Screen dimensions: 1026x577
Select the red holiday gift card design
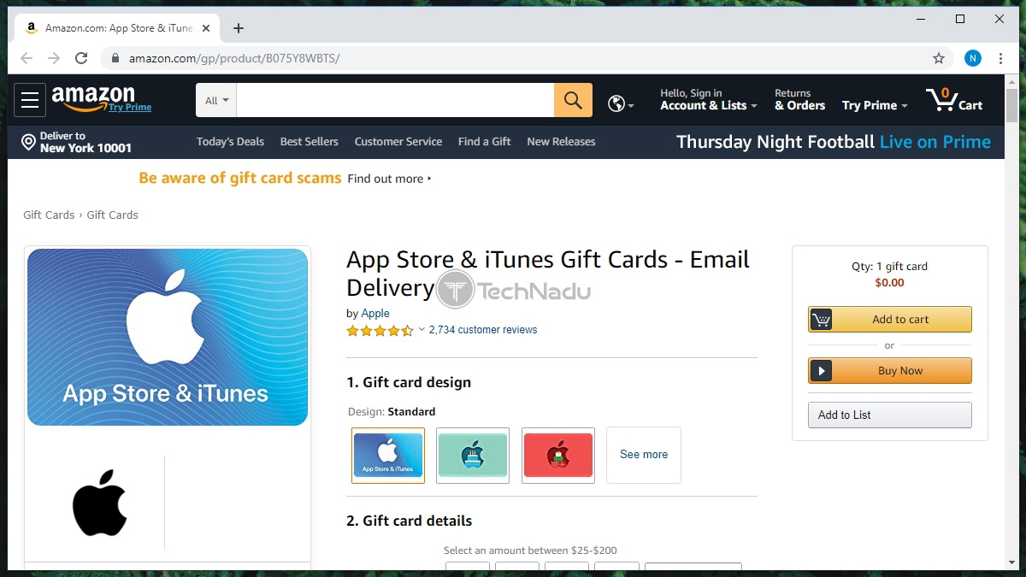tap(558, 456)
